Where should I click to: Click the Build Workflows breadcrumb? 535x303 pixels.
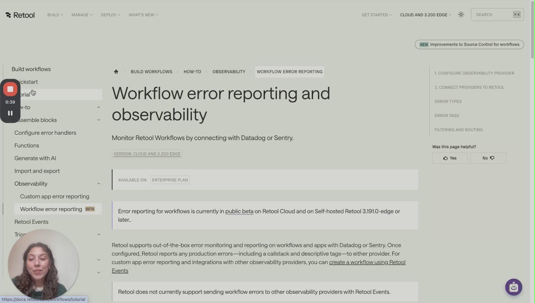(152, 72)
